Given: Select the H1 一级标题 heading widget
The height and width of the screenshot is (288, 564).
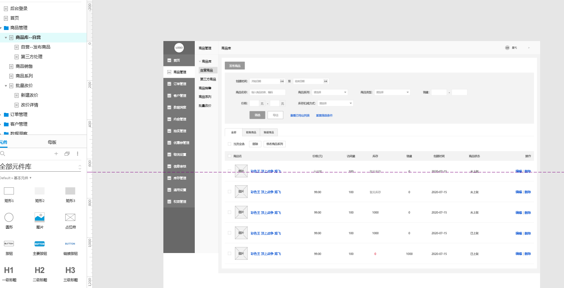Looking at the screenshot, I should [9, 274].
